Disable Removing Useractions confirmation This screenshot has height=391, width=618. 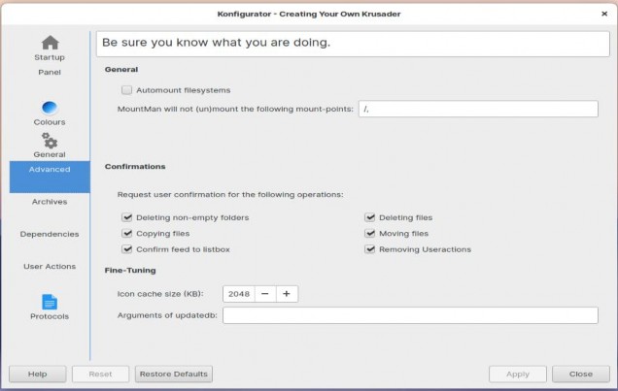[x=369, y=249]
